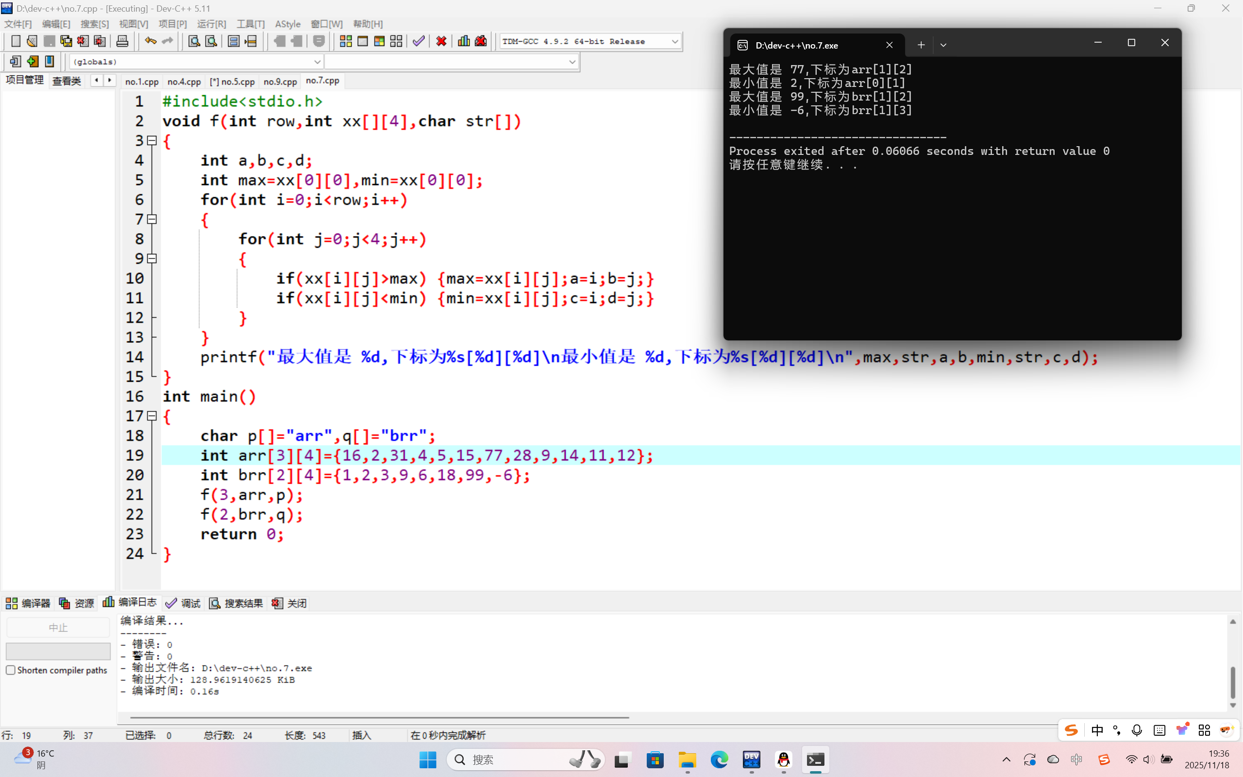Viewport: 1243px width, 777px height.
Task: Collapse the fold box at line 3
Action: click(152, 140)
